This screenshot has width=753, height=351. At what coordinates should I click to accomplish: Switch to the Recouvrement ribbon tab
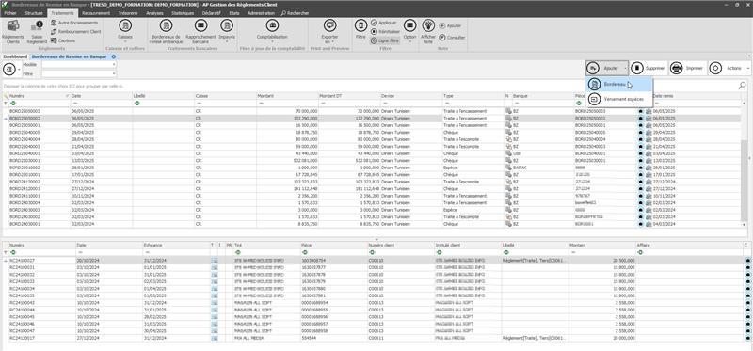pyautogui.click(x=92, y=13)
